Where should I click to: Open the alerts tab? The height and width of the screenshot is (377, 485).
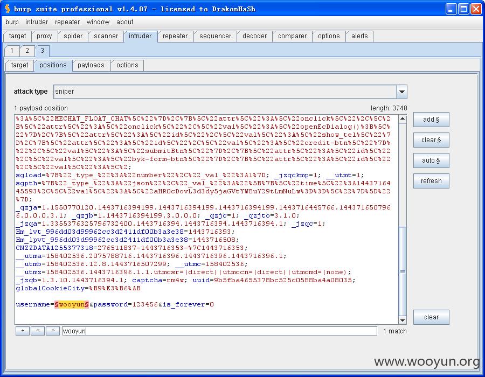359,36
